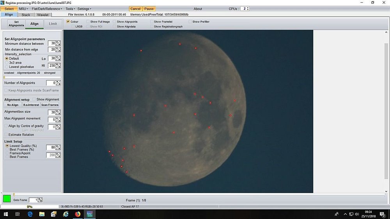This screenshot has width=390, height=219.
Task: Enable the Show Alignment checkbox
Action: [34, 99]
